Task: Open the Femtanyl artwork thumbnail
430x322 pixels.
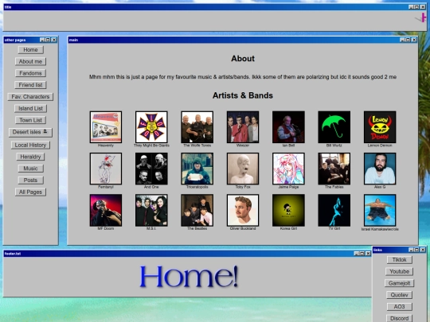Action: [x=106, y=169]
